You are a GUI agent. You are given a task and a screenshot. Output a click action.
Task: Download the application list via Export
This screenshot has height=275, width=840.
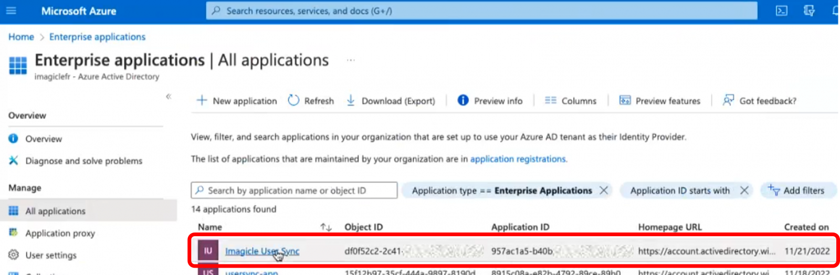coord(391,101)
